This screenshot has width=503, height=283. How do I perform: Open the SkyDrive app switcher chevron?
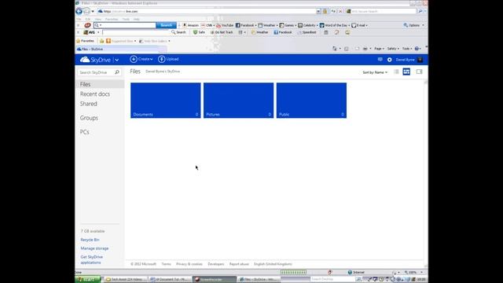coord(117,60)
